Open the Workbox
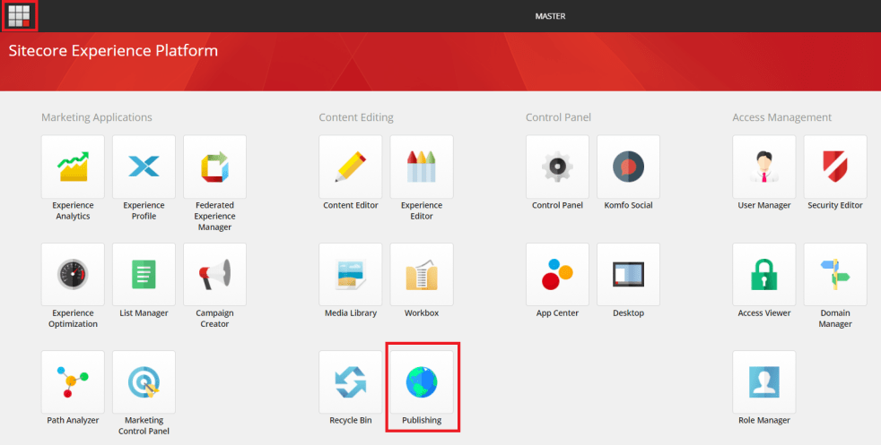The image size is (881, 445). (x=422, y=274)
